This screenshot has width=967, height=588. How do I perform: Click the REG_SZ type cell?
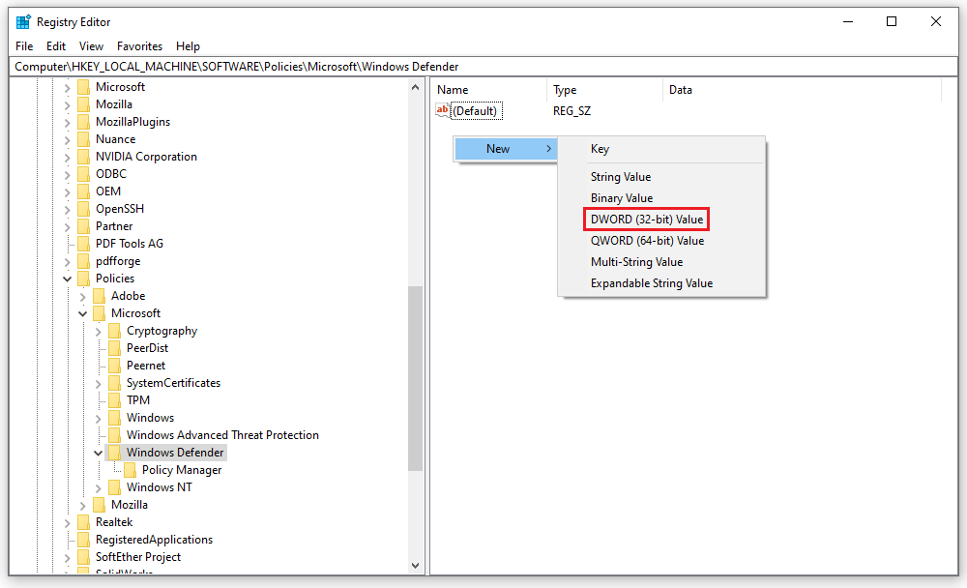571,111
